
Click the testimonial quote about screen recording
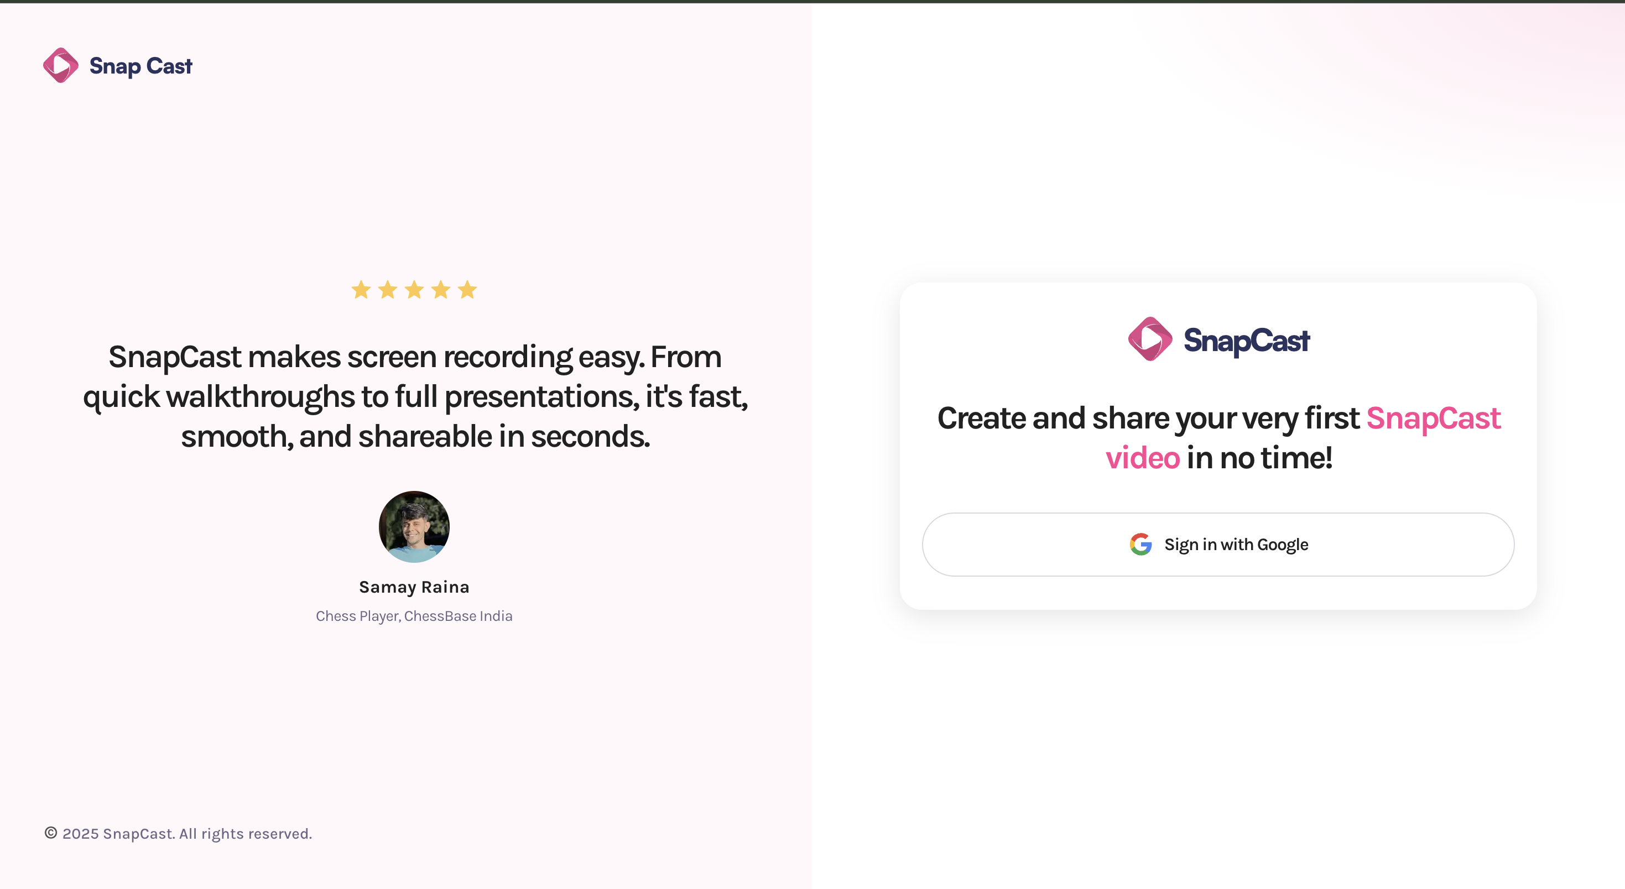click(415, 396)
